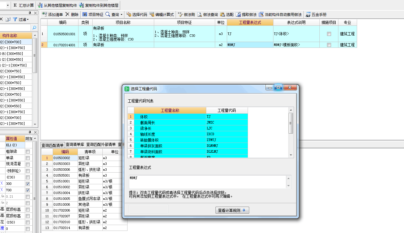The image size is (404, 233).
Task: Toggle the 附加 checkbox beside (150)
Action: click(x=28, y=222)
